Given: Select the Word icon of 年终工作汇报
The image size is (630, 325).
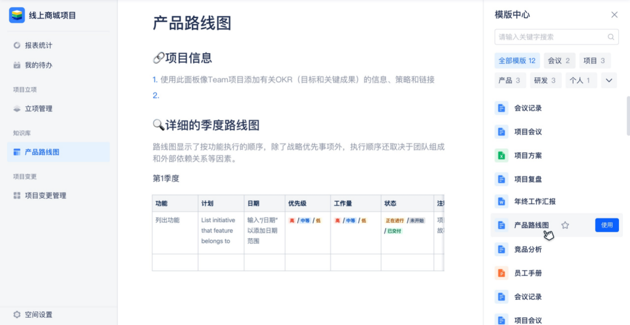Looking at the screenshot, I should click(x=501, y=202).
